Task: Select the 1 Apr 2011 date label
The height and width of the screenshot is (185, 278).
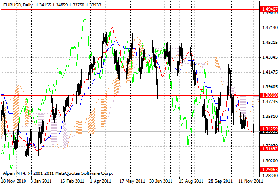Action: 101,182
